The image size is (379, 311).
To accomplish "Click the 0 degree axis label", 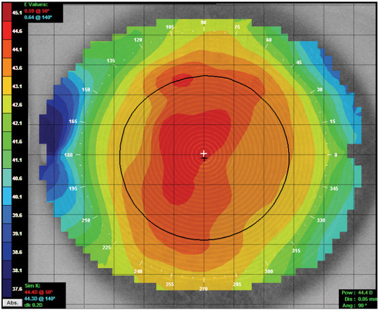I will (x=335, y=155).
